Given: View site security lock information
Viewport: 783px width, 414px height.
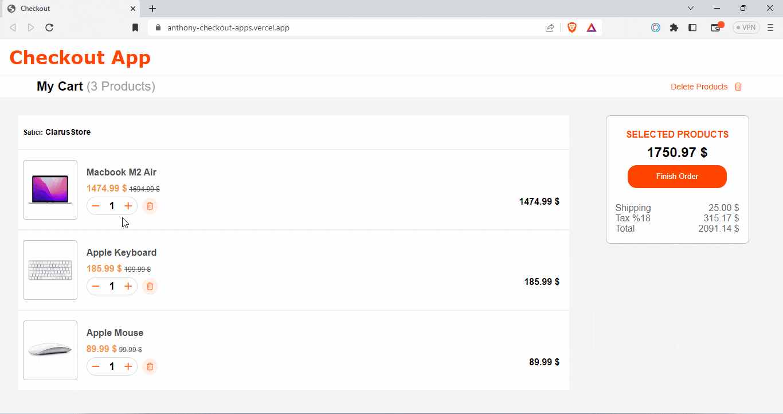Looking at the screenshot, I should click(157, 28).
